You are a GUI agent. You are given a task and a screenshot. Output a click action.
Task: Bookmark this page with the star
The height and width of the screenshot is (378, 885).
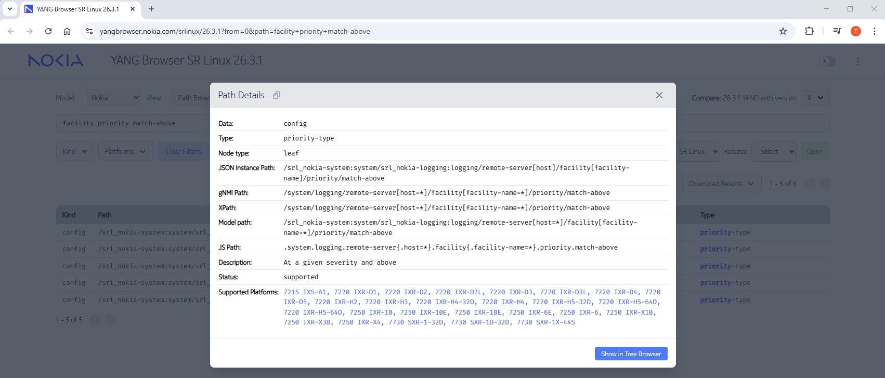(783, 31)
